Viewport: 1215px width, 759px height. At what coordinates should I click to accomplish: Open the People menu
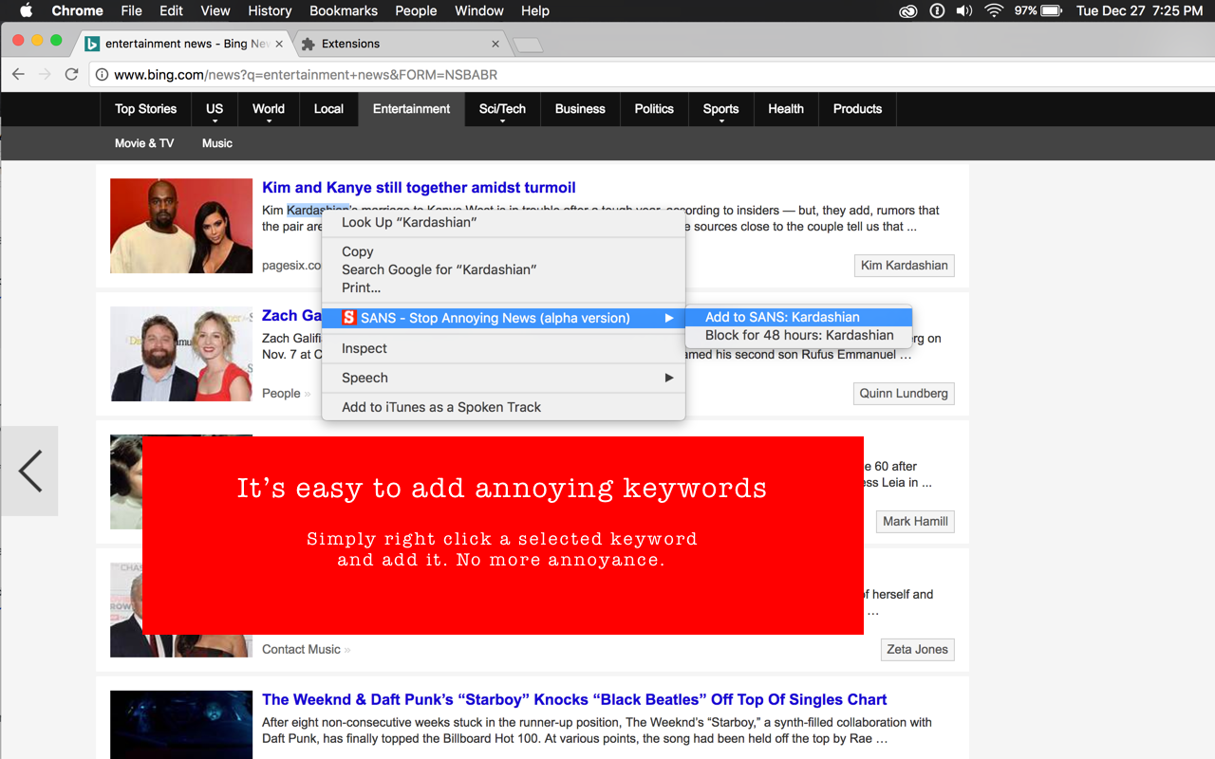click(x=416, y=10)
